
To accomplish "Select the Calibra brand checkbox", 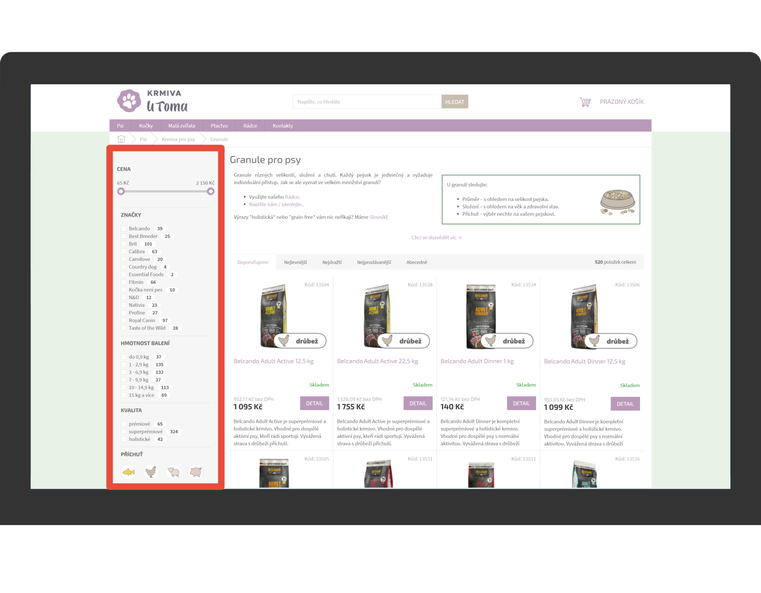I will [124, 252].
